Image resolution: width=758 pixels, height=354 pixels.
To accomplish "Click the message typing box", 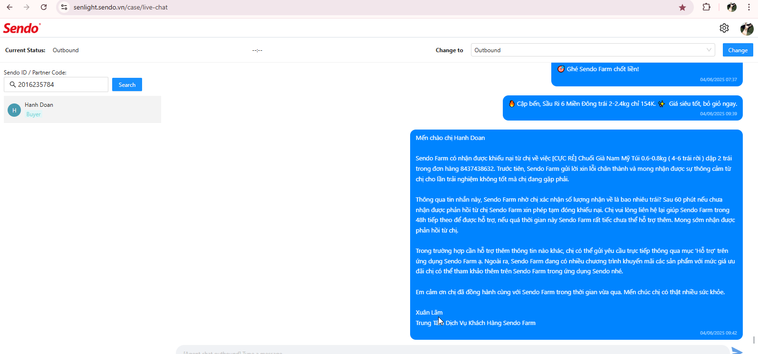I will (x=452, y=350).
